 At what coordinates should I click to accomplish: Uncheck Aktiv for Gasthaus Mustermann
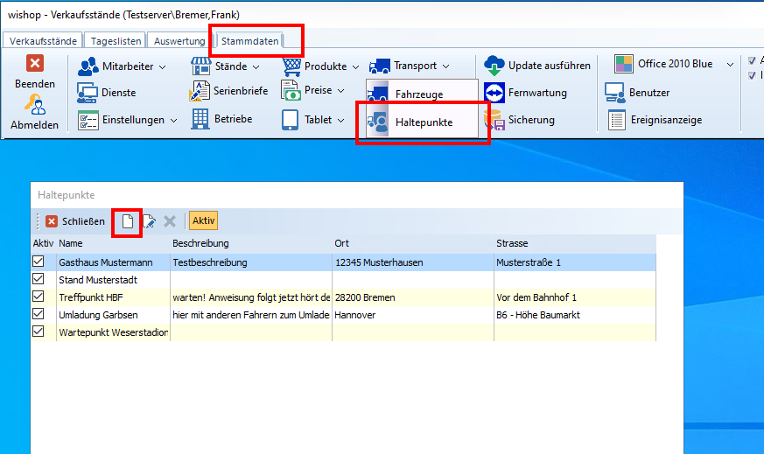tap(38, 262)
